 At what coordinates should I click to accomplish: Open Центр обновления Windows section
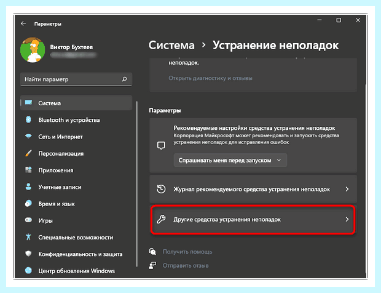(x=76, y=271)
